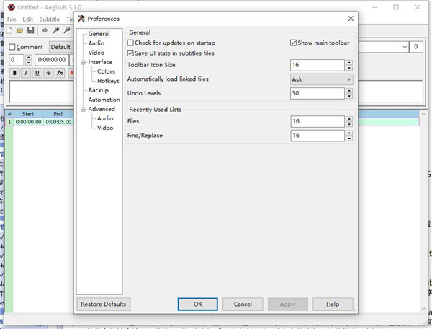
Task: Toggle bold formatting button
Action: coord(14,73)
